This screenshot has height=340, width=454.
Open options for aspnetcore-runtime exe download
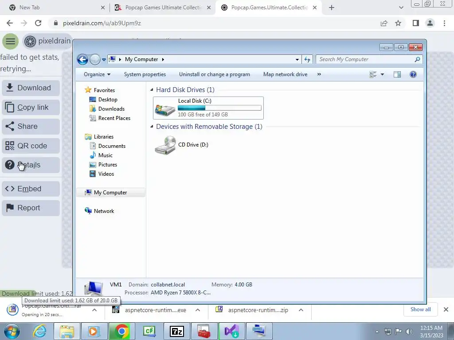(198, 310)
